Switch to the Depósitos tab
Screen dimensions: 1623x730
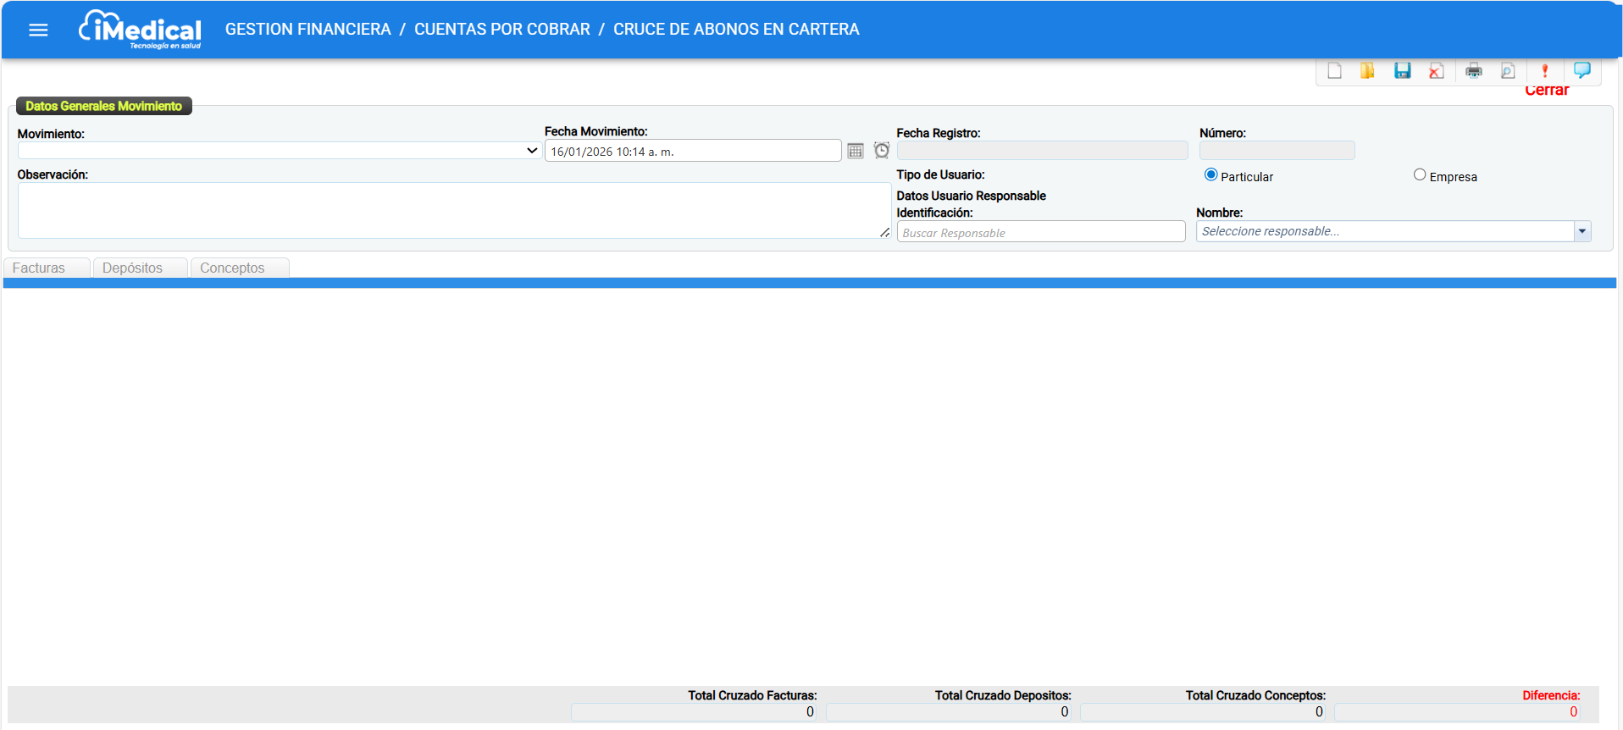140,268
